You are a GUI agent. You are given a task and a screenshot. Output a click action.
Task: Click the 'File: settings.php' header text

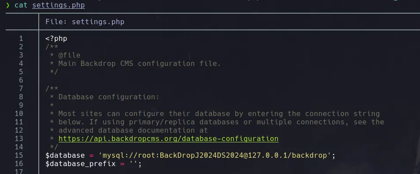(x=85, y=22)
